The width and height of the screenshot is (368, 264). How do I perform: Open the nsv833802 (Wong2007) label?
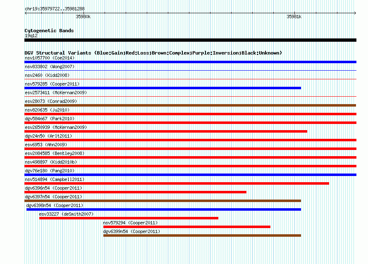click(x=50, y=67)
